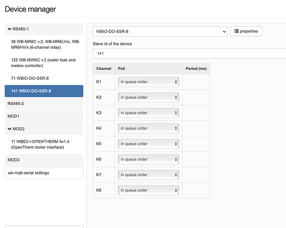
Task: Open K3 poll mode dropdown
Action: coord(148,113)
